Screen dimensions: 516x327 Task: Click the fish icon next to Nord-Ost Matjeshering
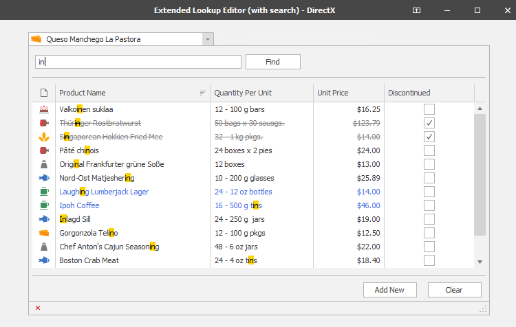44,178
